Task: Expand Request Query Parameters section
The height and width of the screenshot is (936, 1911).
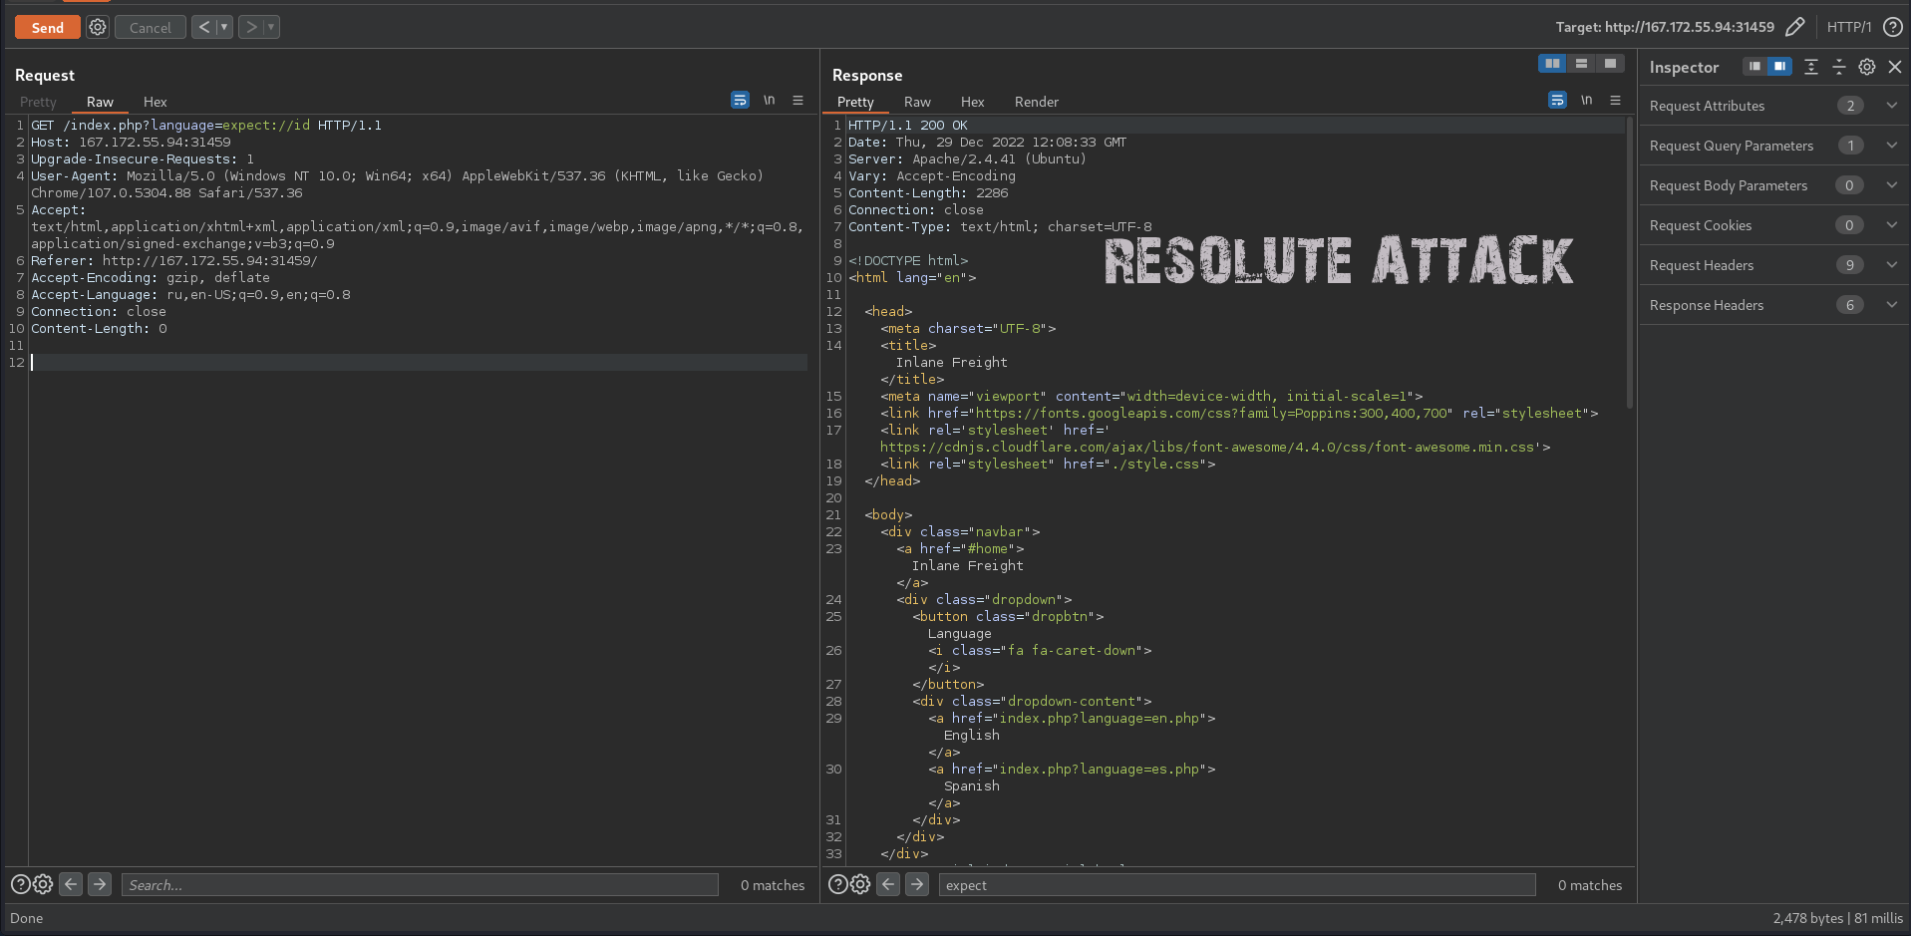Action: coord(1891,146)
